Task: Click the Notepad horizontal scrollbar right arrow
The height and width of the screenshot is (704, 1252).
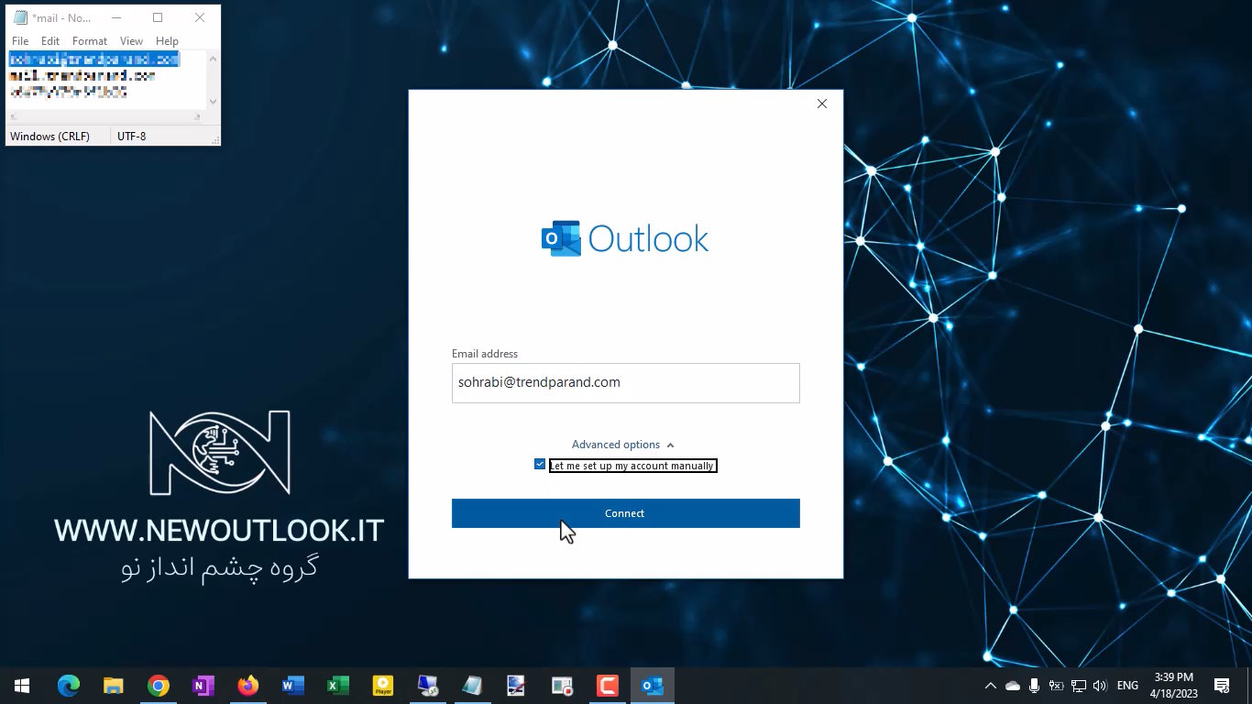Action: (198, 116)
